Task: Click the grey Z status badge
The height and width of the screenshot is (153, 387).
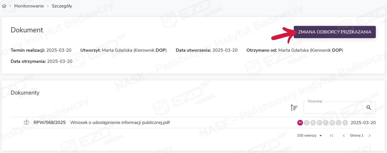Action: (x=326, y=123)
